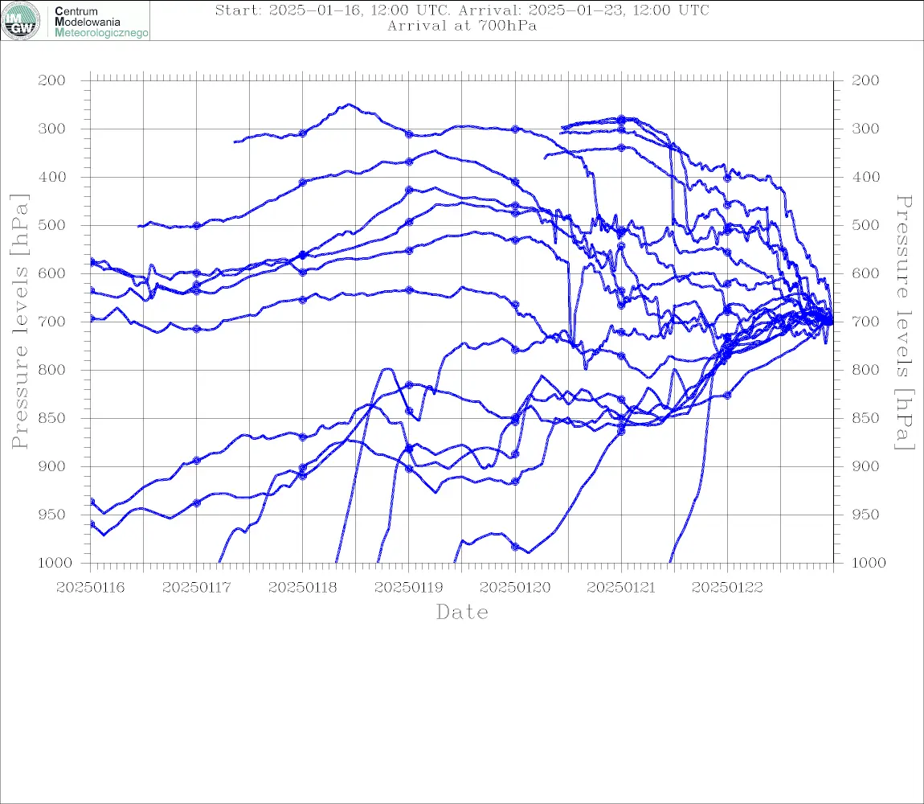924x804 pixels.
Task: Click the trajectory convergence point at 700 hPa
Action: [830, 322]
